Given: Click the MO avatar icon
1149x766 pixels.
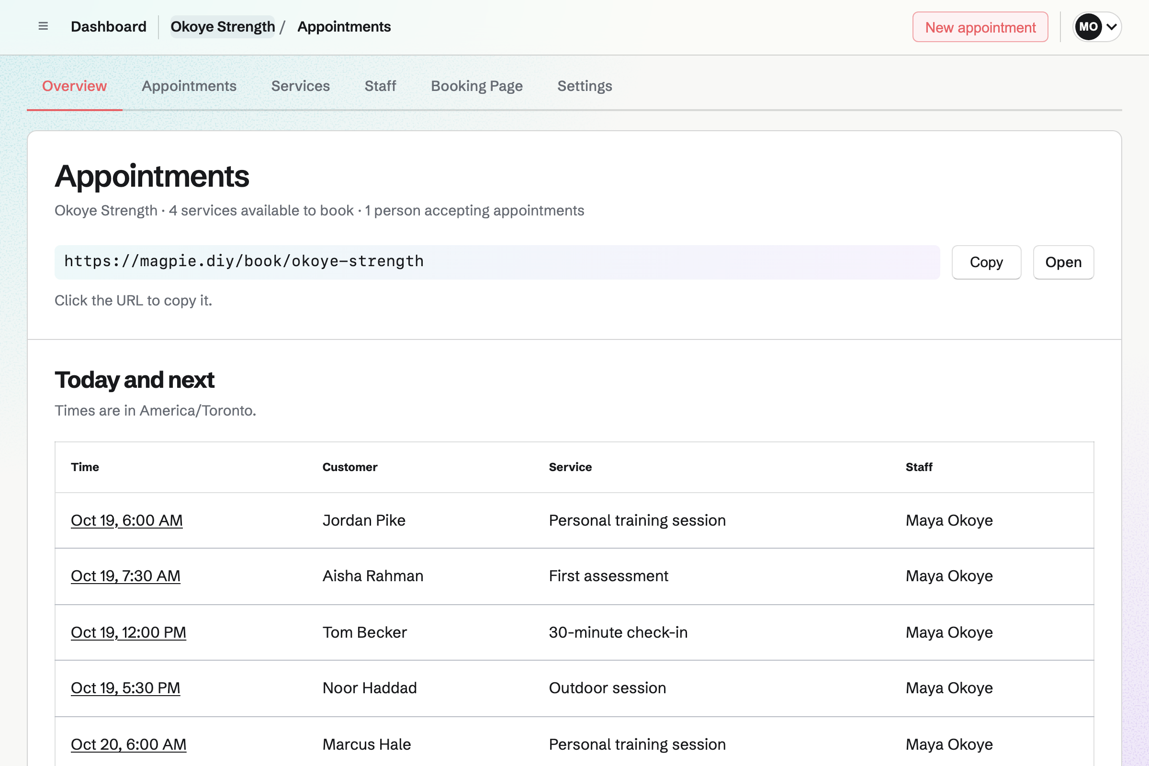Looking at the screenshot, I should click(1088, 27).
